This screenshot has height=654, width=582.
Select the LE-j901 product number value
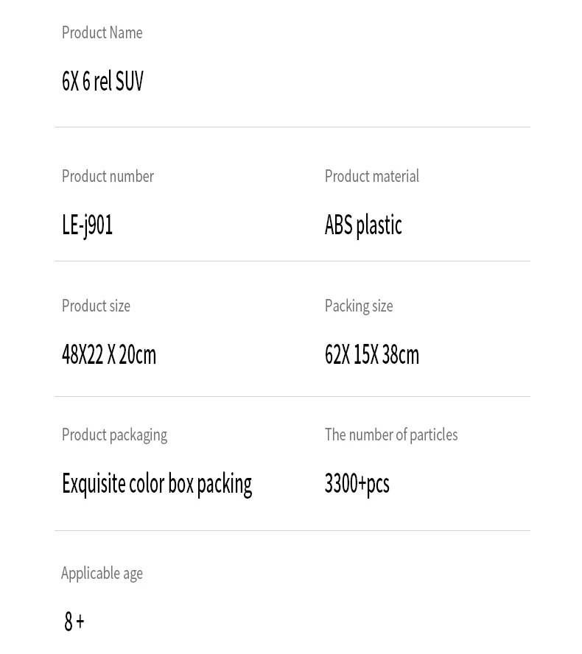pyautogui.click(x=87, y=225)
